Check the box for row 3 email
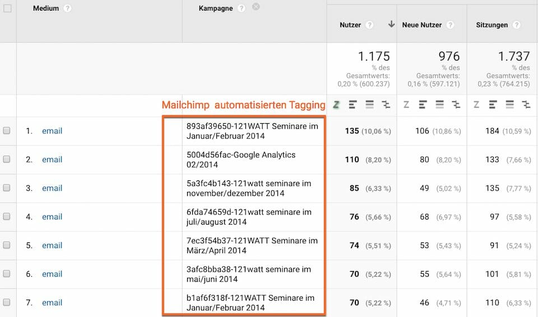This screenshot has height=317, width=538. (7, 188)
